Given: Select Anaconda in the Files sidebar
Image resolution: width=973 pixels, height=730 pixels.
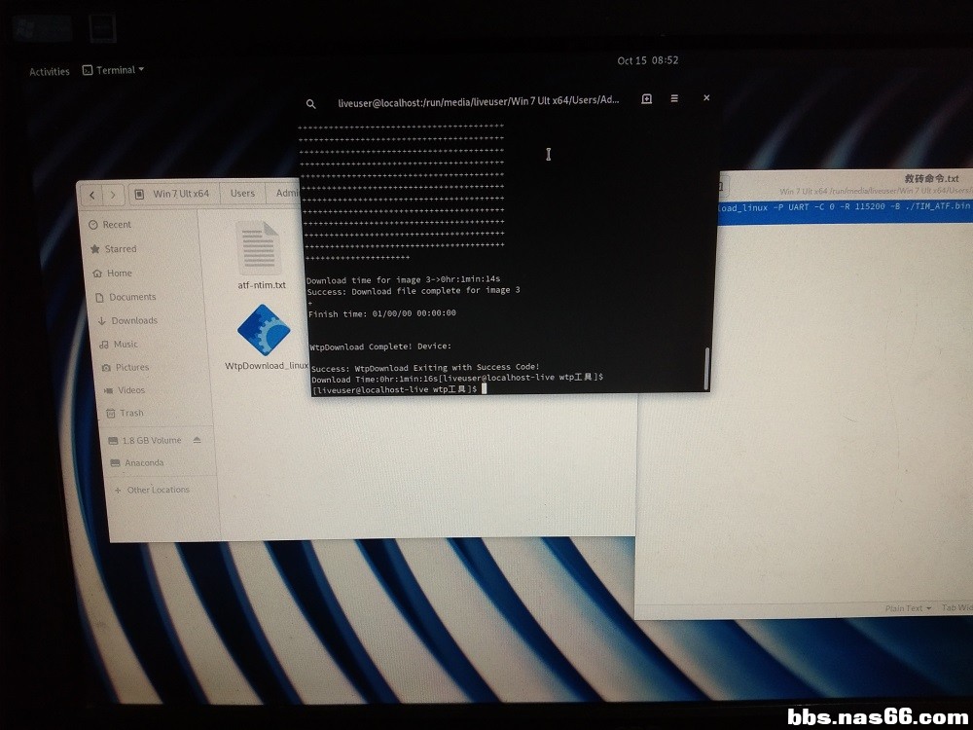Looking at the screenshot, I should pos(136,463).
